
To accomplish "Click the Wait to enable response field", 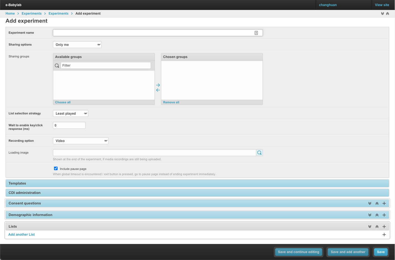I will (69, 125).
